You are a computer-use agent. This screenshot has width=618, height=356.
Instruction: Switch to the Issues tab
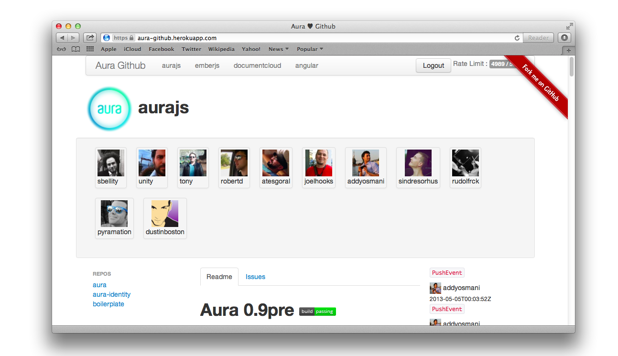coord(255,277)
